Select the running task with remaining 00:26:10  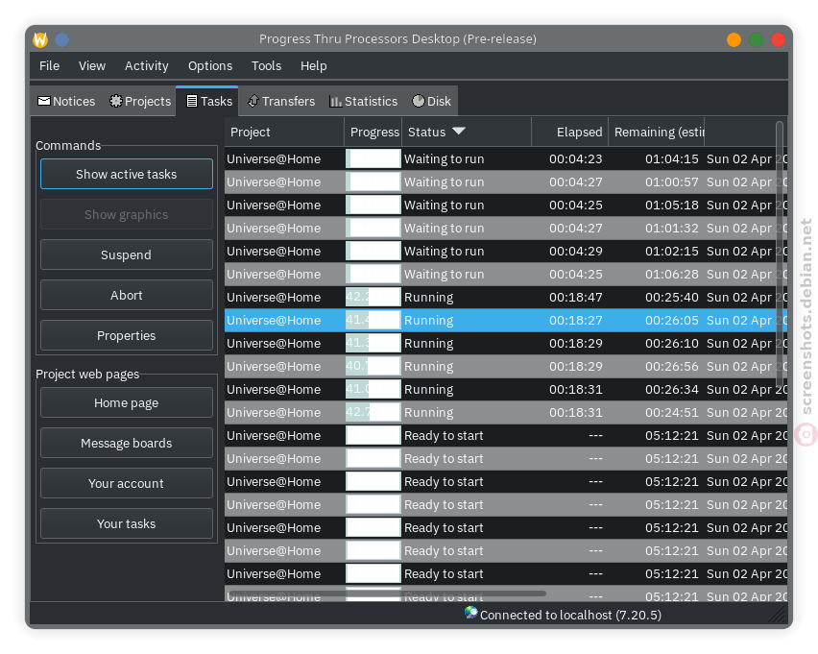coord(506,343)
